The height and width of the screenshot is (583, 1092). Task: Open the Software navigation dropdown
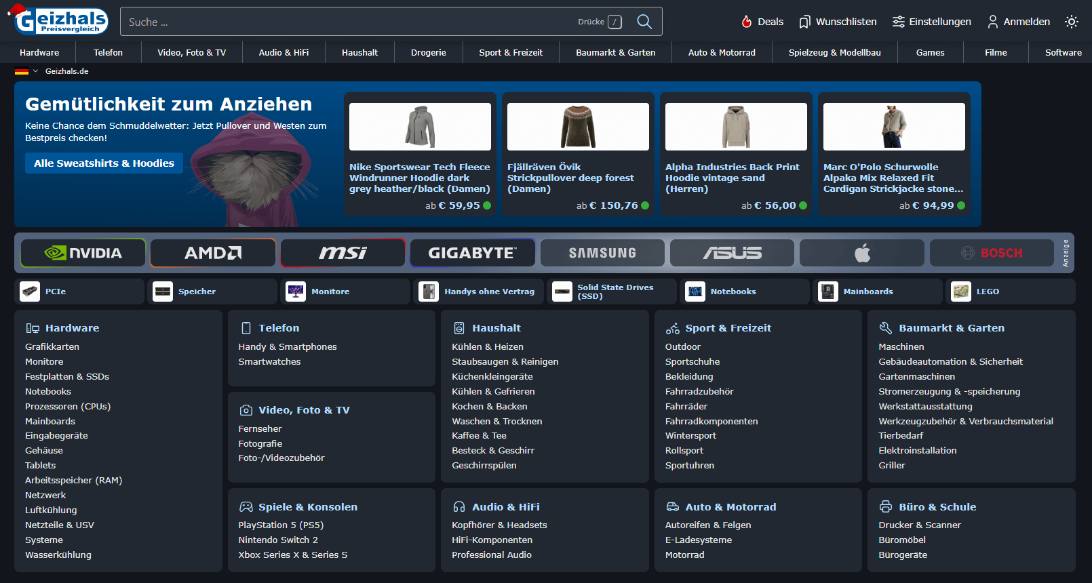click(x=1063, y=52)
